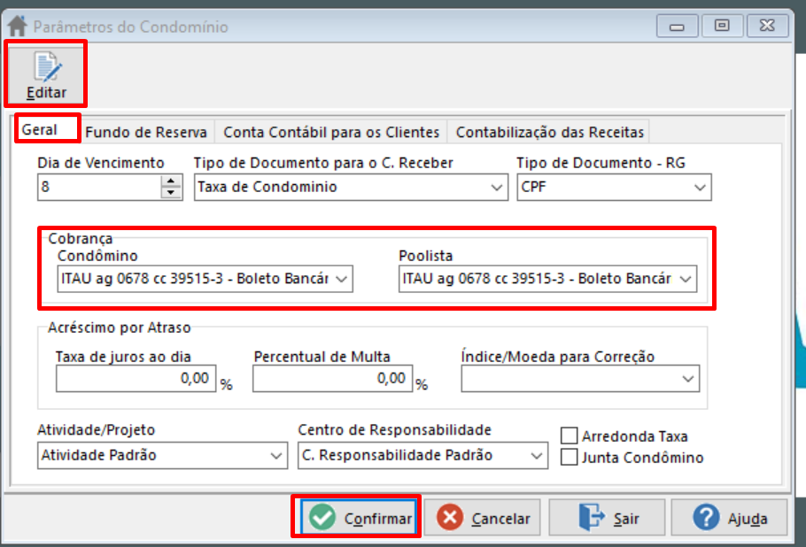The image size is (806, 547).
Task: Click the Editar pencil document icon
Action: pos(47,66)
